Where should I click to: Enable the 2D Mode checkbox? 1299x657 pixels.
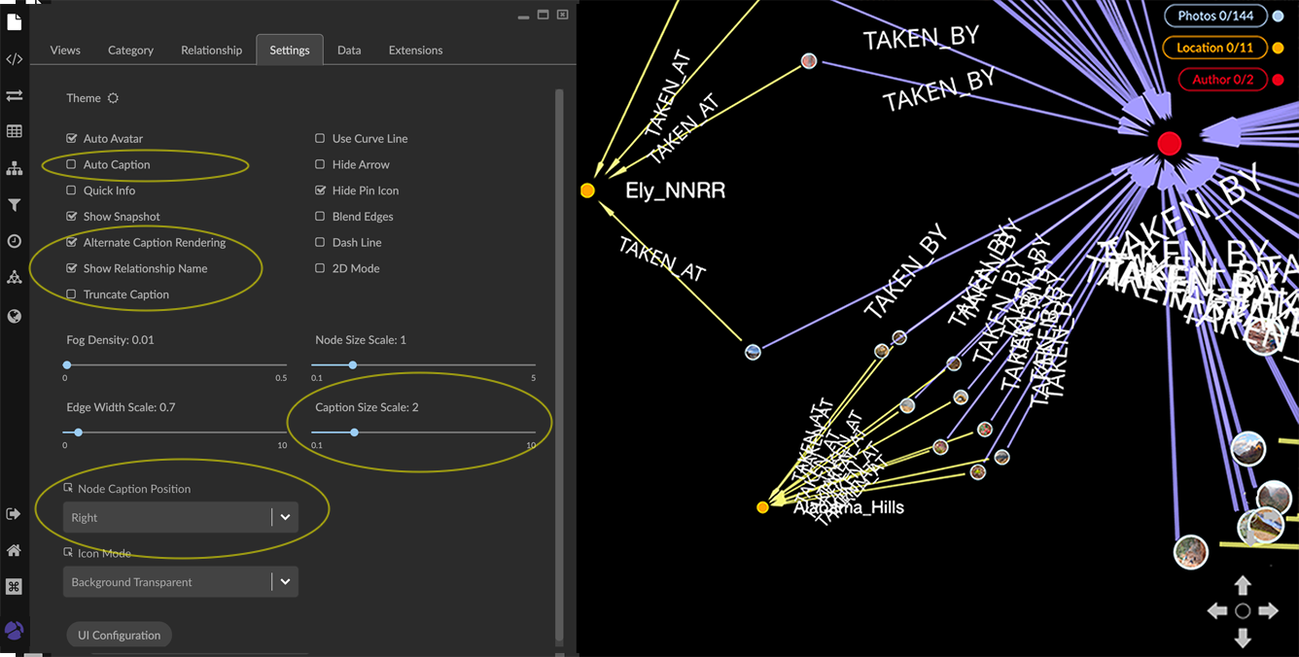(x=320, y=268)
